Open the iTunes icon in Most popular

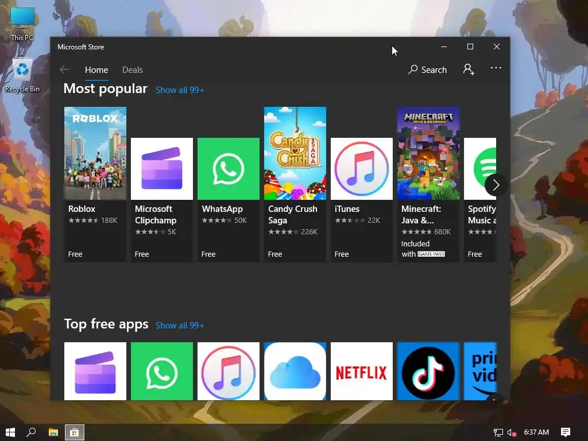click(x=362, y=169)
